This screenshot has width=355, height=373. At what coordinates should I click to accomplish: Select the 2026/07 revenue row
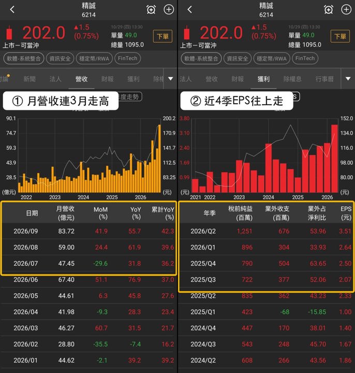88,263
